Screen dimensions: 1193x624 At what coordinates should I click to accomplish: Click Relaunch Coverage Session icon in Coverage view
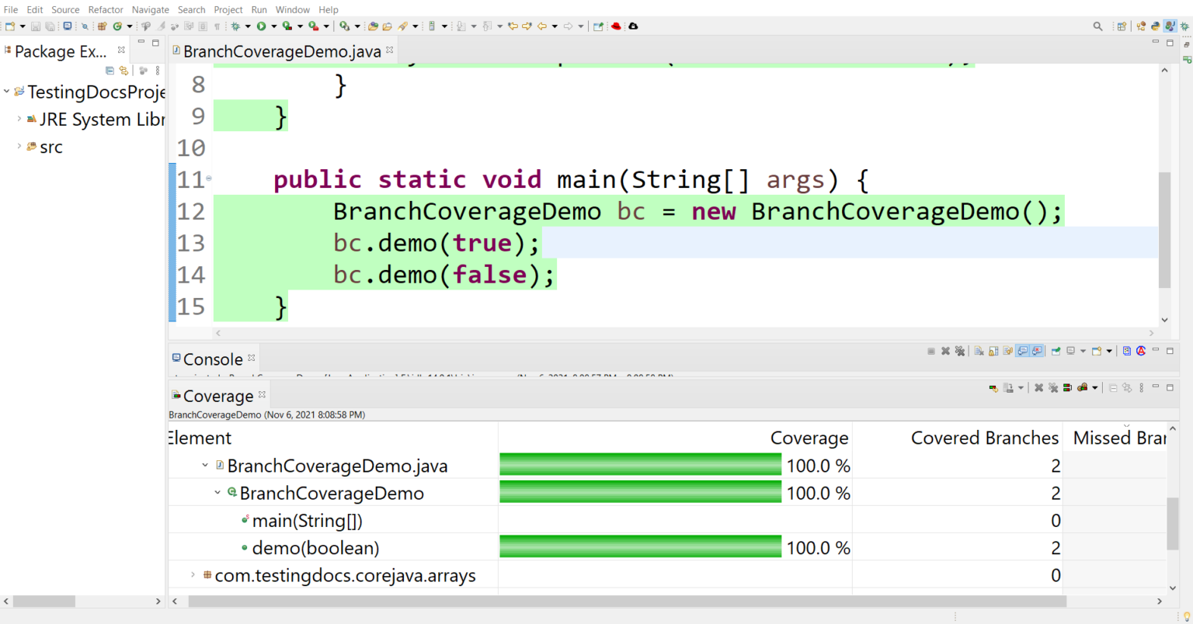993,387
